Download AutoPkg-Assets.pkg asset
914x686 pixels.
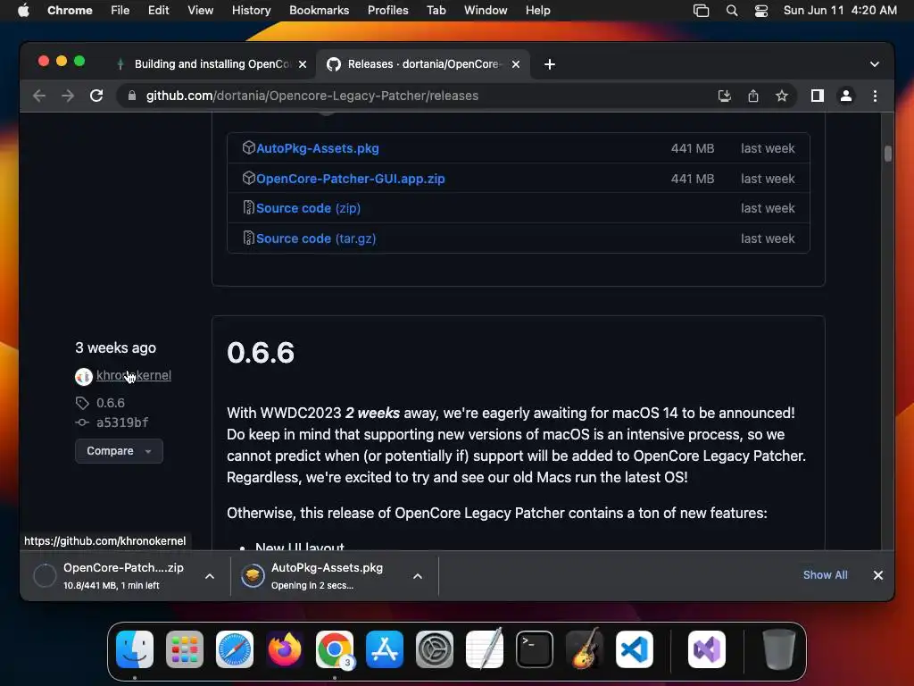pyautogui.click(x=318, y=148)
